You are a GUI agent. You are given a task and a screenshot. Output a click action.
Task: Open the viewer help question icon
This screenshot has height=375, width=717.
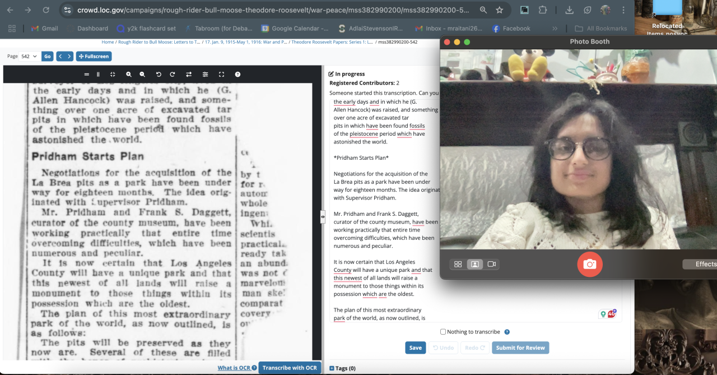pyautogui.click(x=238, y=74)
